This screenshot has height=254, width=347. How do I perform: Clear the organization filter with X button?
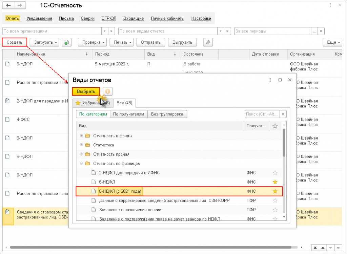click(x=111, y=31)
